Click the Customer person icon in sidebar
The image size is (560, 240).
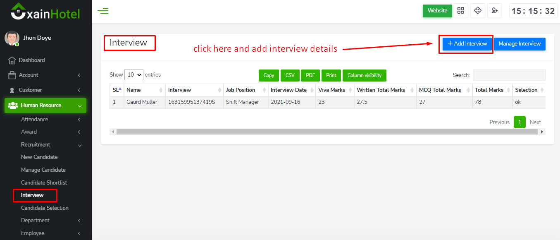[x=12, y=90]
